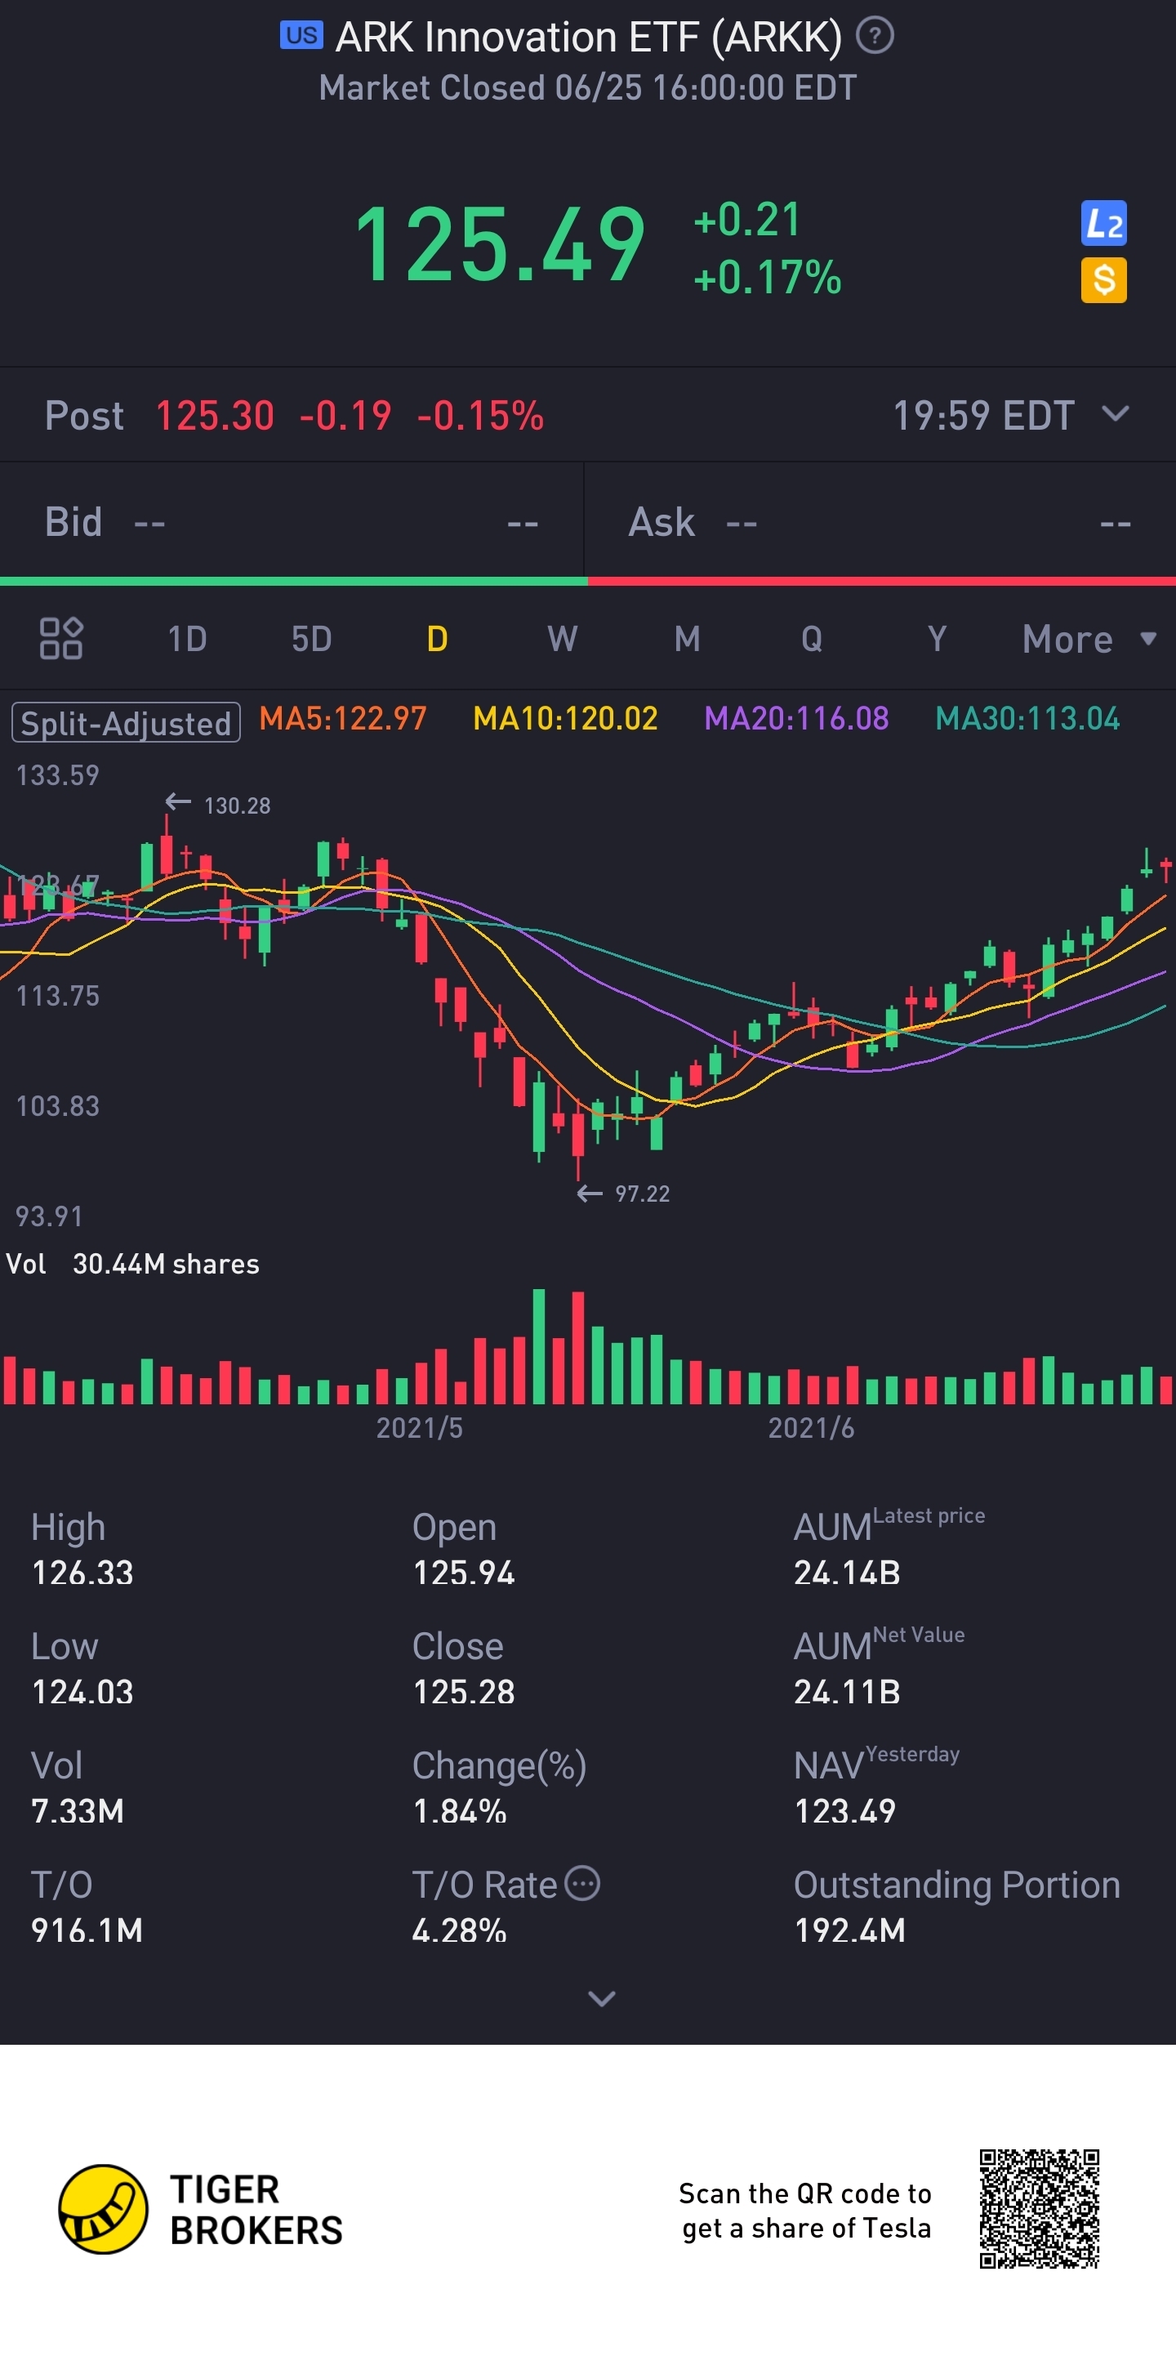Screen dimensions: 1176x2374
Task: Tap the main price 125.49
Action: pos(500,245)
